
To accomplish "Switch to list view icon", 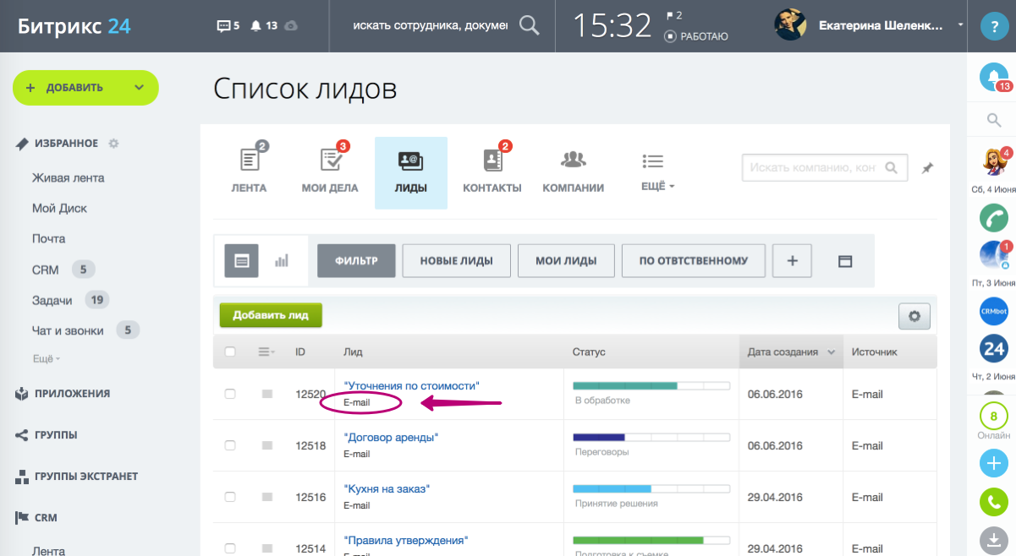I will point(241,261).
